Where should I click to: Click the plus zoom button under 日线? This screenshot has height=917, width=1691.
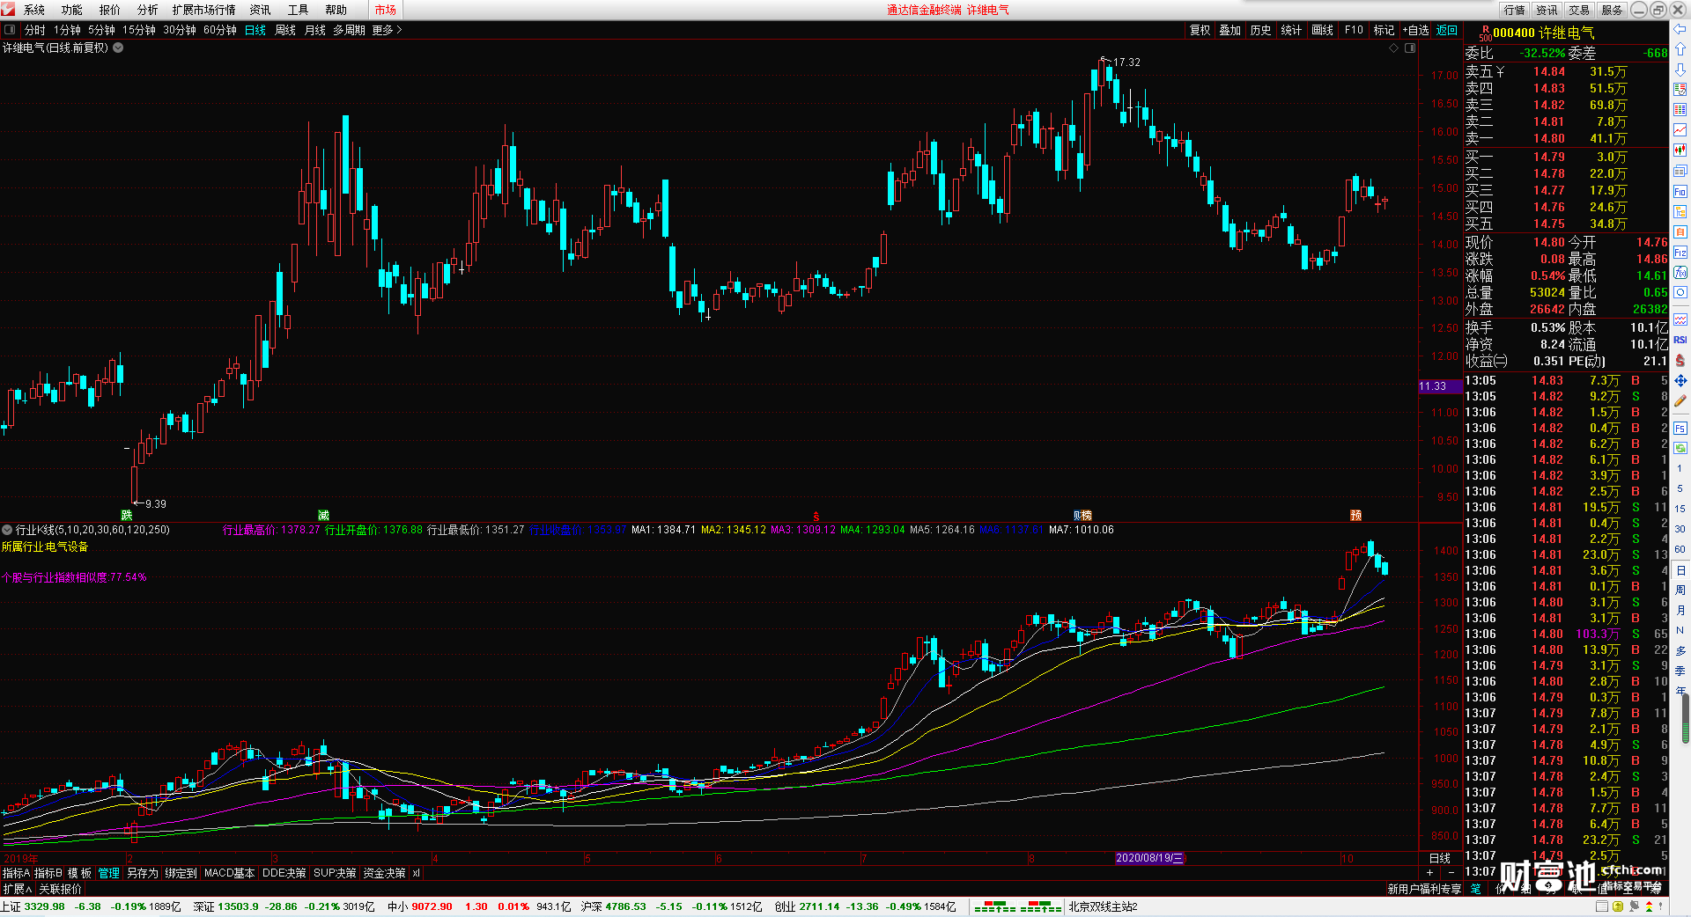click(1429, 872)
